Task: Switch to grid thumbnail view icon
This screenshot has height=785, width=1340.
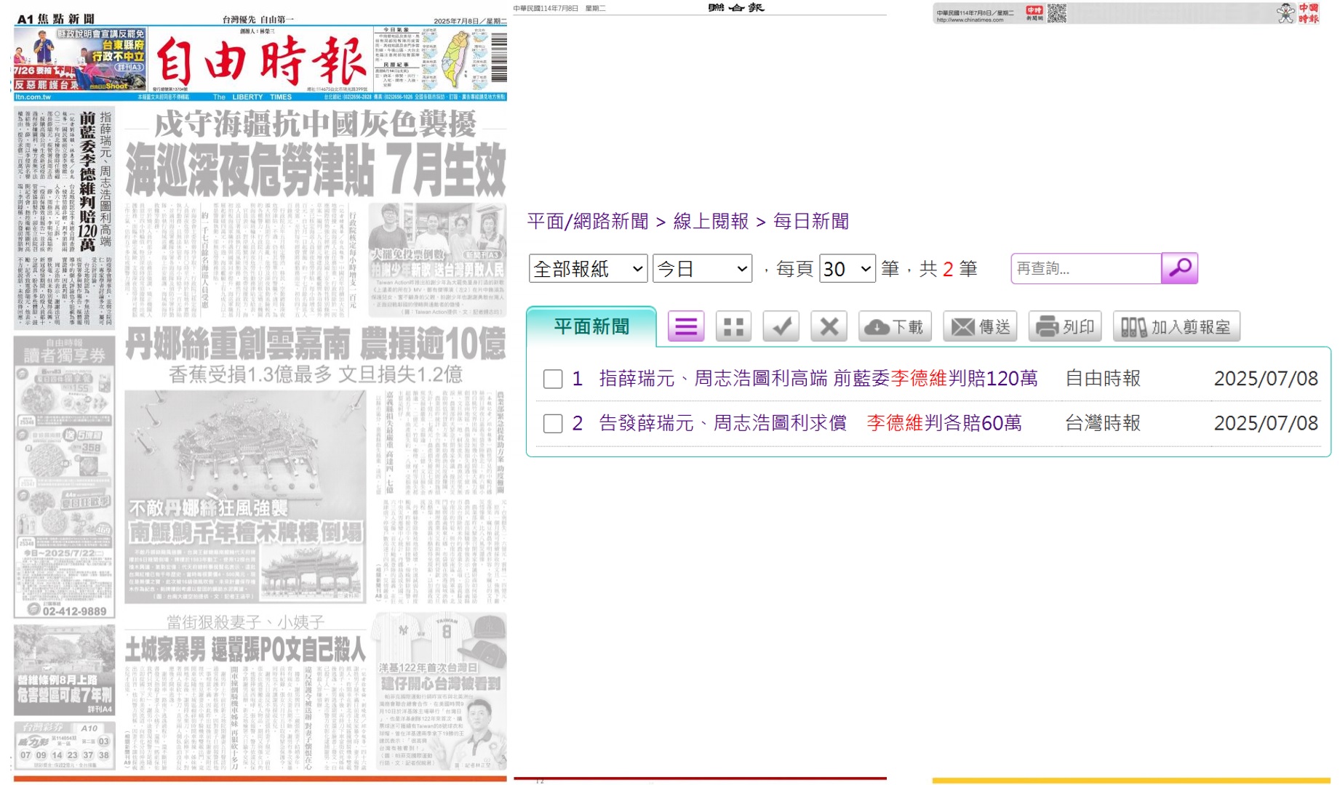Action: tap(733, 326)
